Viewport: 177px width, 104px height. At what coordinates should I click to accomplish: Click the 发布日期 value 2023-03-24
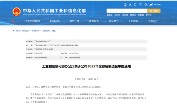click(73, 53)
